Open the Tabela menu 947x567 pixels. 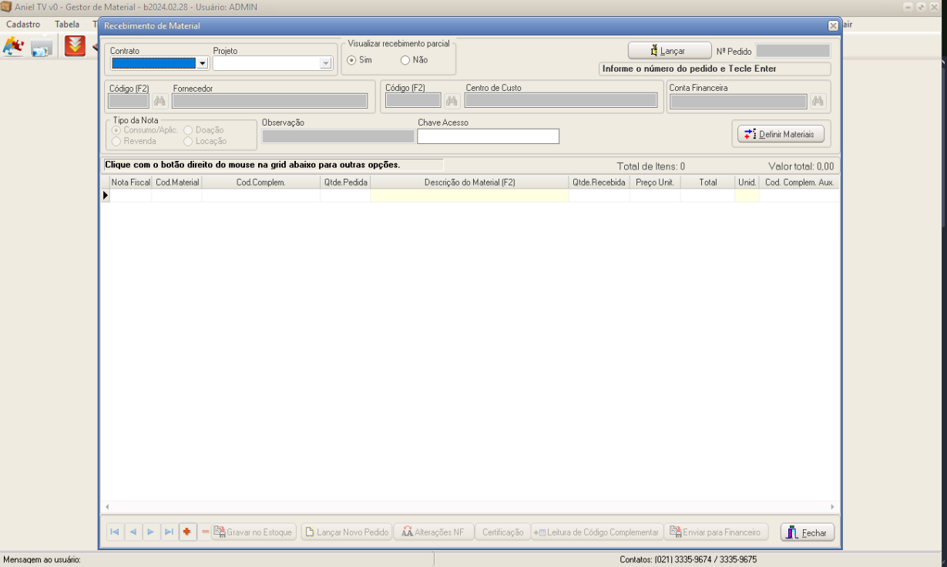pos(67,25)
